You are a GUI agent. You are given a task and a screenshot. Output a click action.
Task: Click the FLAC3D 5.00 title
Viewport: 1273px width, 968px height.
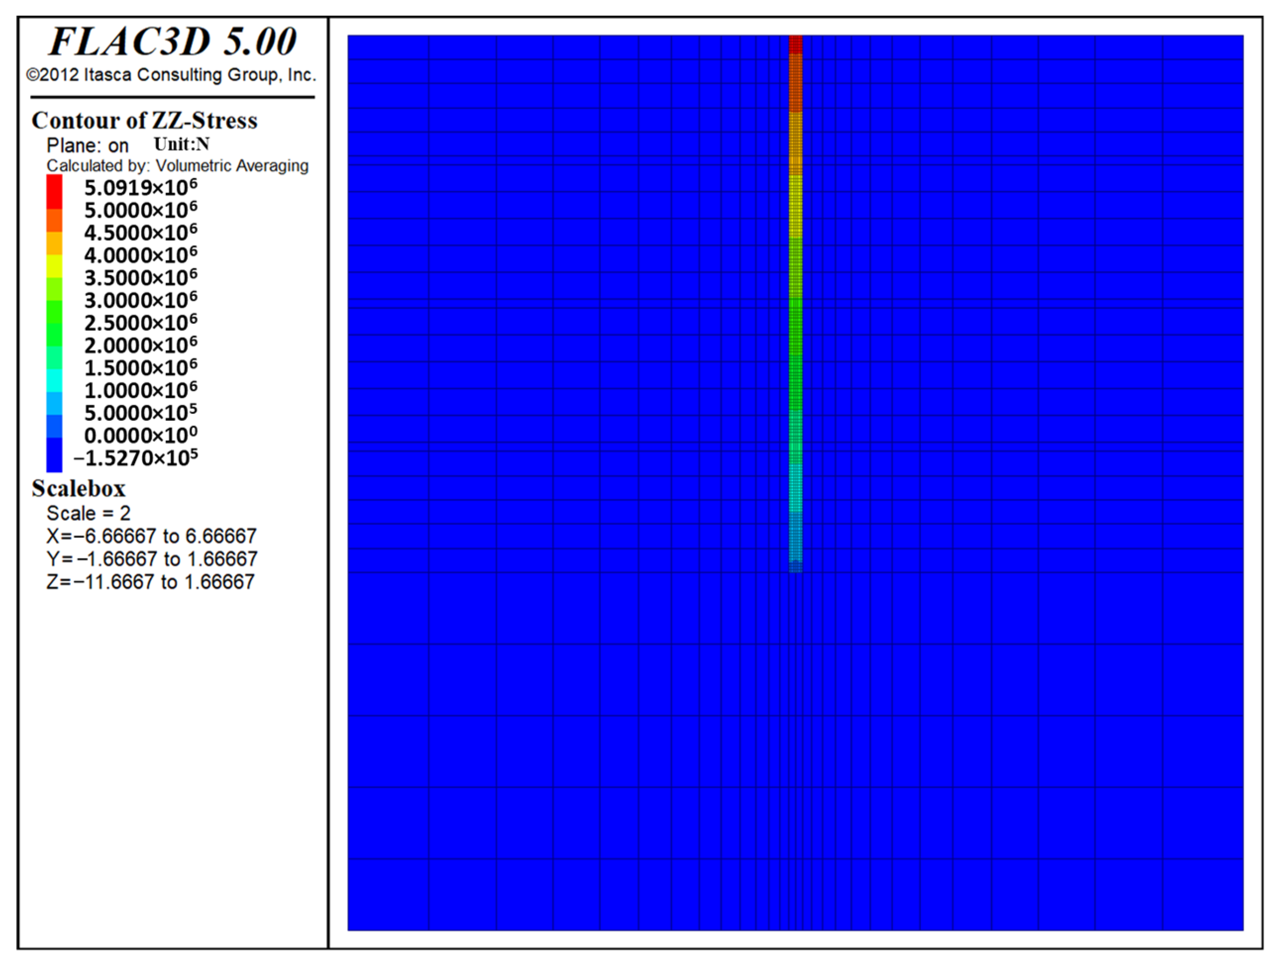pos(172,42)
